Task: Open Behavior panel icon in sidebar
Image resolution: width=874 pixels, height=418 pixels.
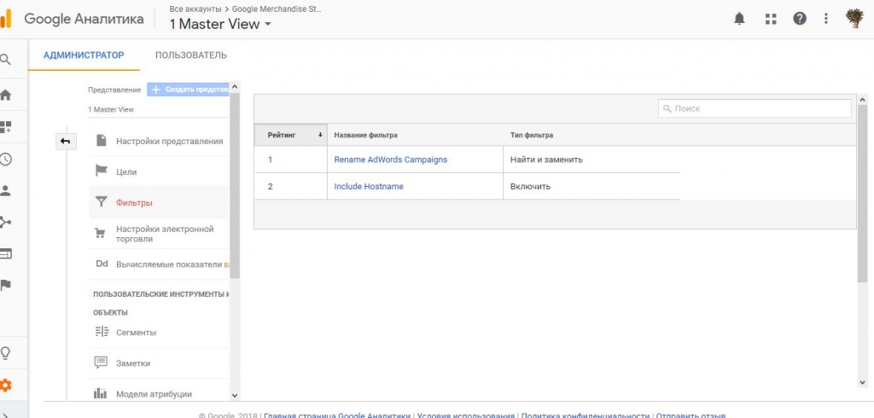Action: (x=5, y=253)
